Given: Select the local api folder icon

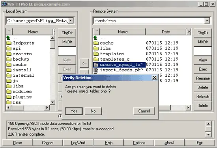Looking at the screenshot, I should click(9, 48).
